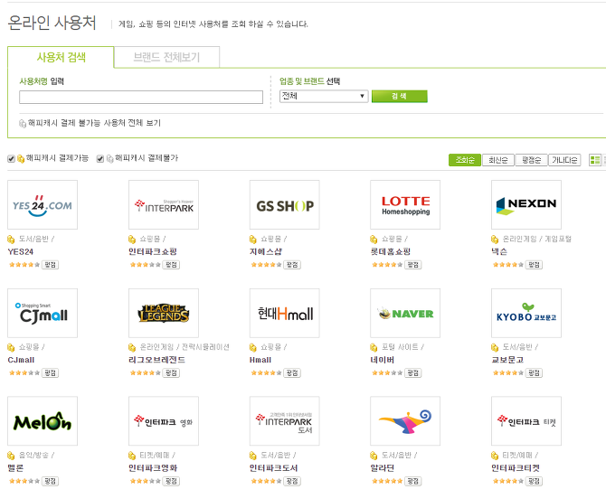
Task: Click the 온라인게임 / 전략시뮬레이션 category text
Action: point(185,347)
